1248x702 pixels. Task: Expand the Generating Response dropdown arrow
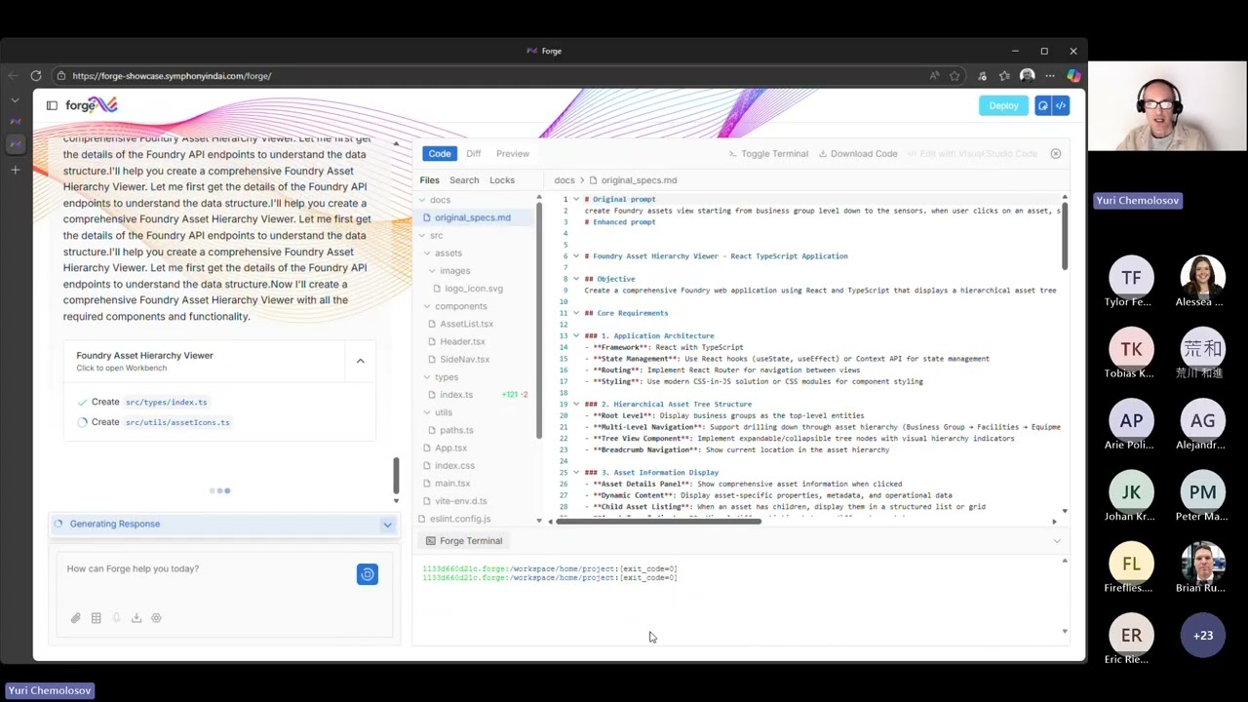tap(387, 525)
